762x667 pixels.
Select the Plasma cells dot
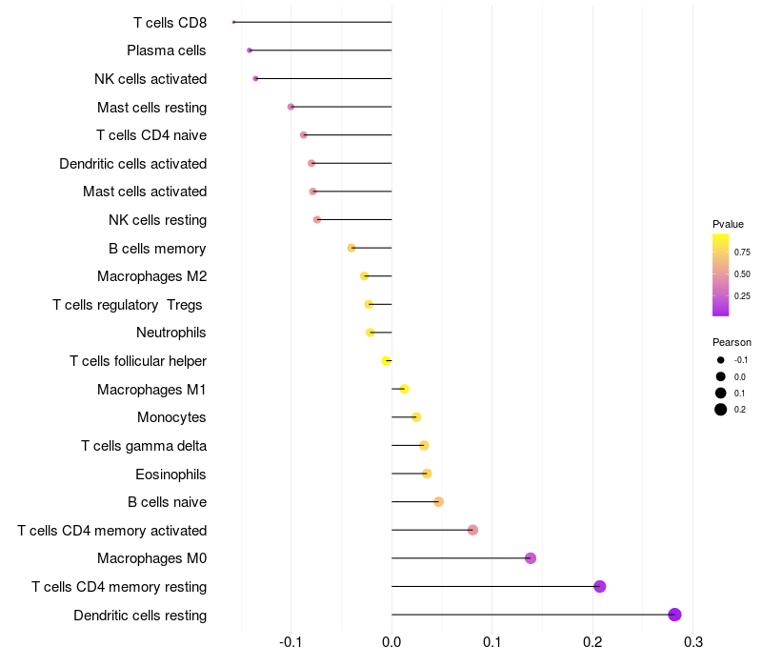250,51
